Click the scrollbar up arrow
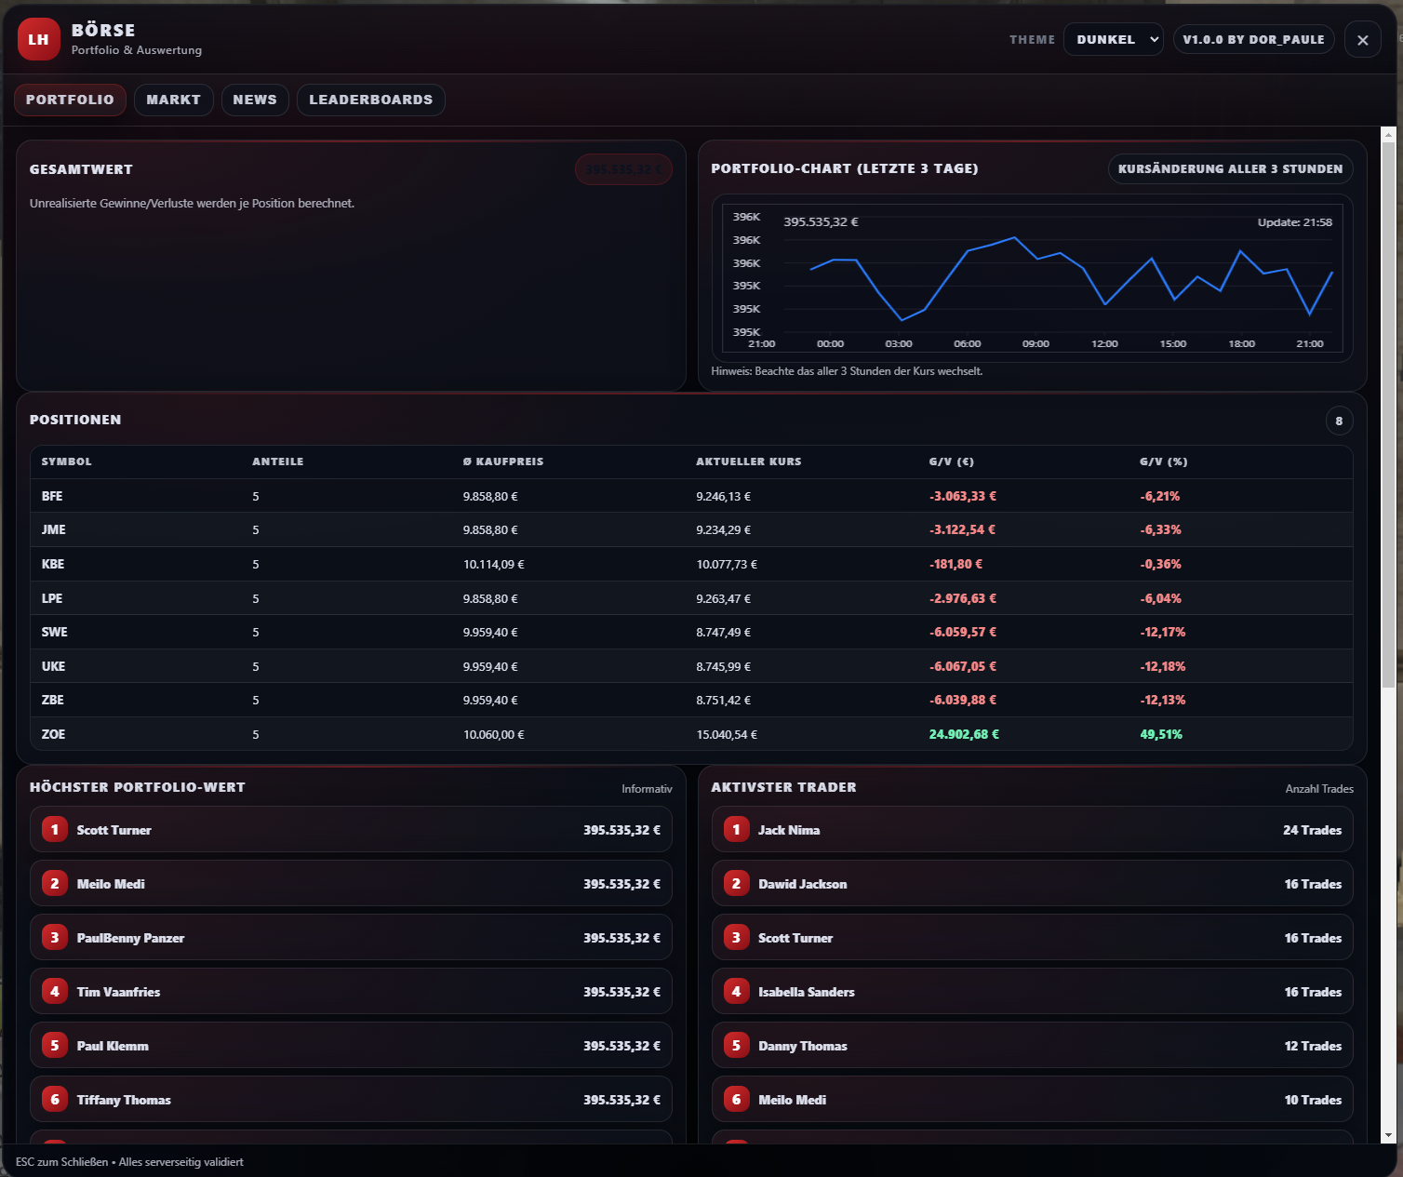Screen dimensions: 1403x1177 click(1388, 135)
